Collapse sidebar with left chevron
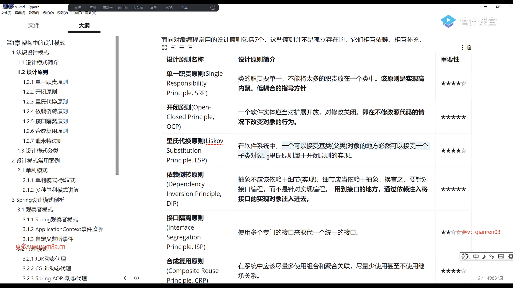Screen dimensions: 513x288 pos(125,278)
